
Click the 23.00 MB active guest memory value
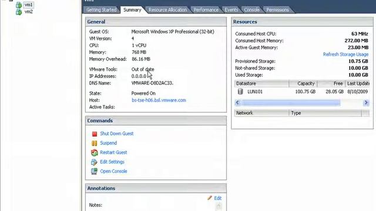coord(358,47)
